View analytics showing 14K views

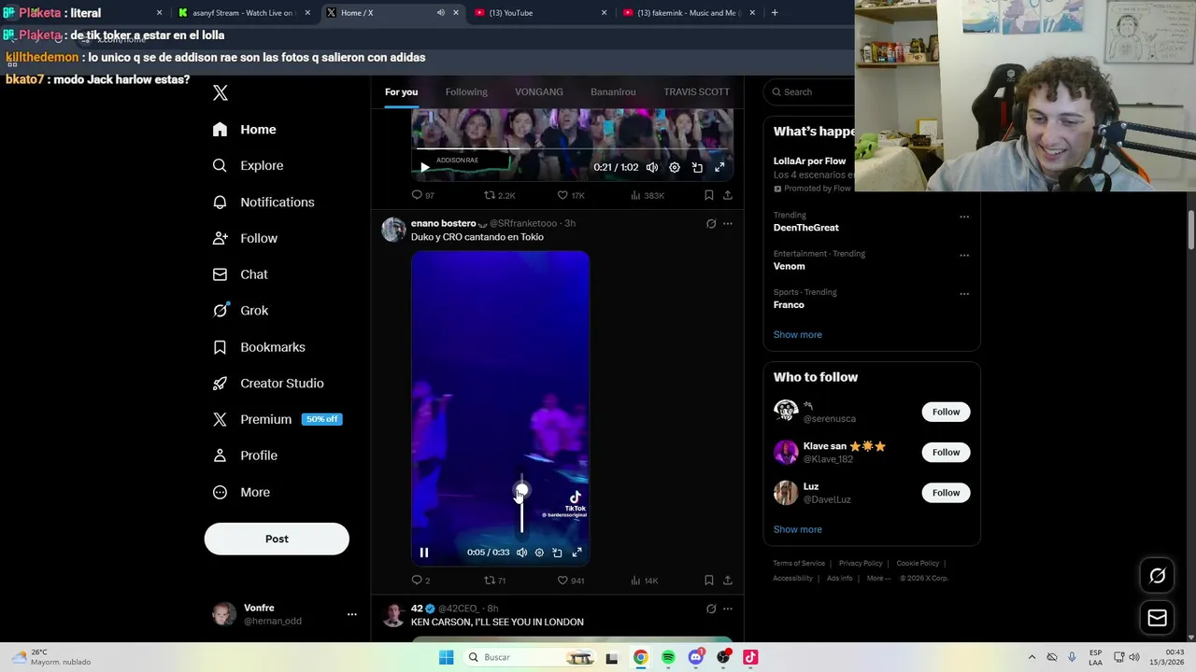pos(644,581)
